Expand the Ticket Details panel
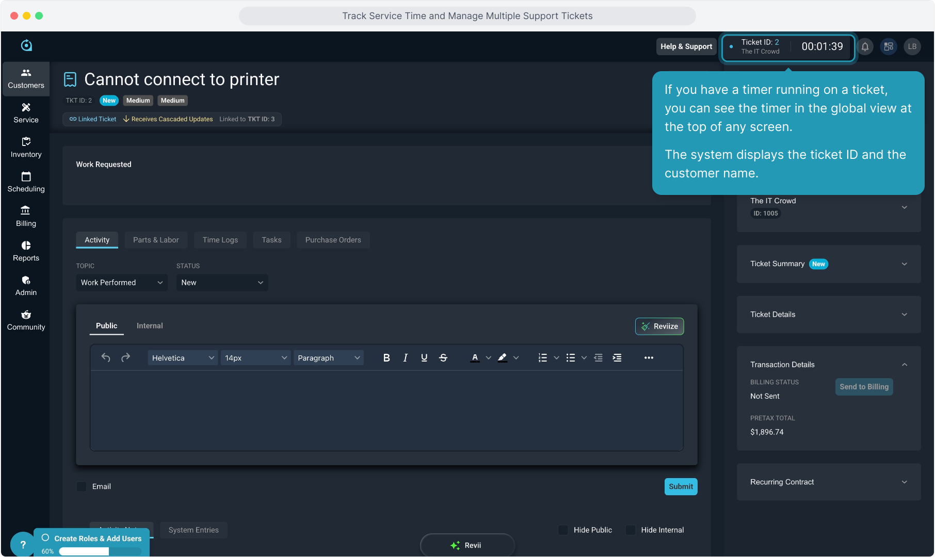 pos(828,315)
